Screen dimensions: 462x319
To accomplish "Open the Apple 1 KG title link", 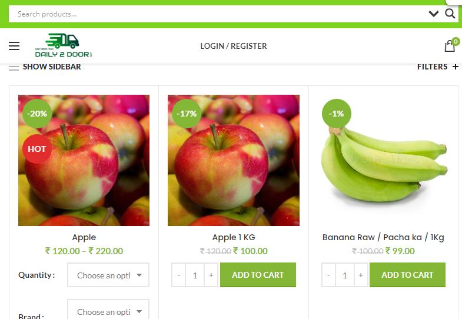I will pyautogui.click(x=234, y=237).
